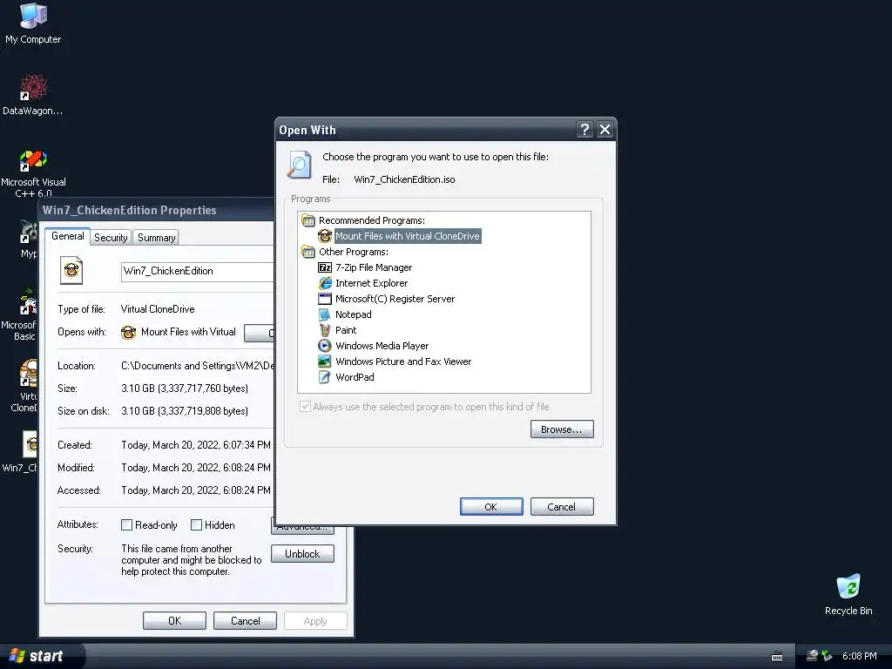Screen dimensions: 892x669
Task: Click Windows Picture and Fax Viewer icon
Action: [x=325, y=362]
